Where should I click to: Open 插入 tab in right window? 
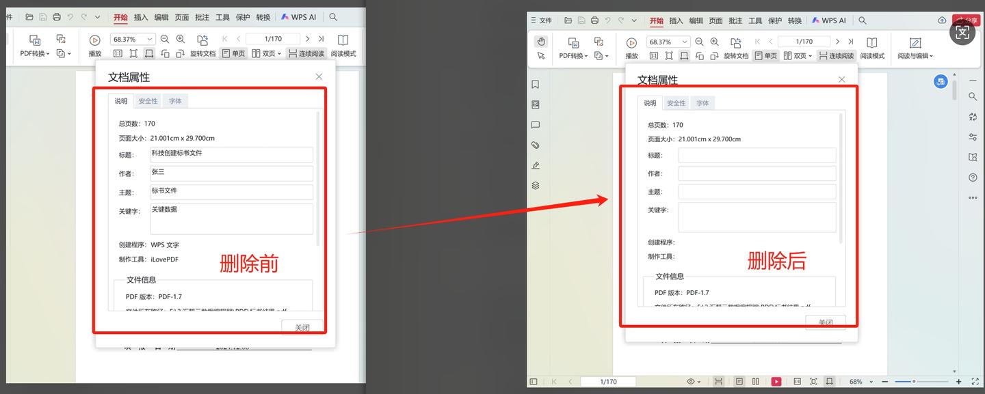(x=676, y=20)
